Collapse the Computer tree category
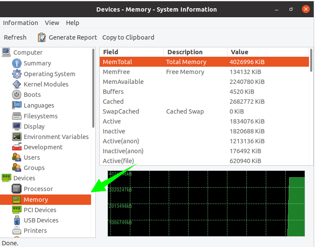The height and width of the screenshot is (247, 315). click(28, 52)
